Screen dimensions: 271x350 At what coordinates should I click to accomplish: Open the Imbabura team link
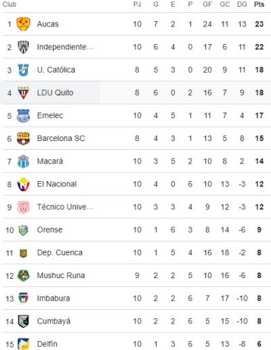click(54, 298)
